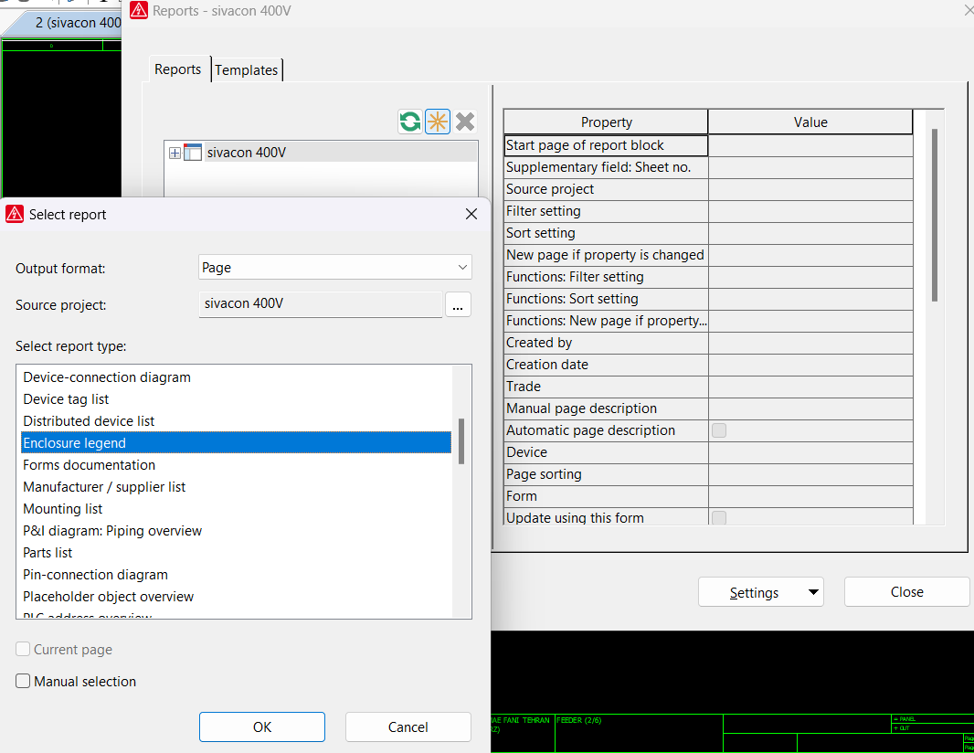Select the Trade property row

(708, 387)
